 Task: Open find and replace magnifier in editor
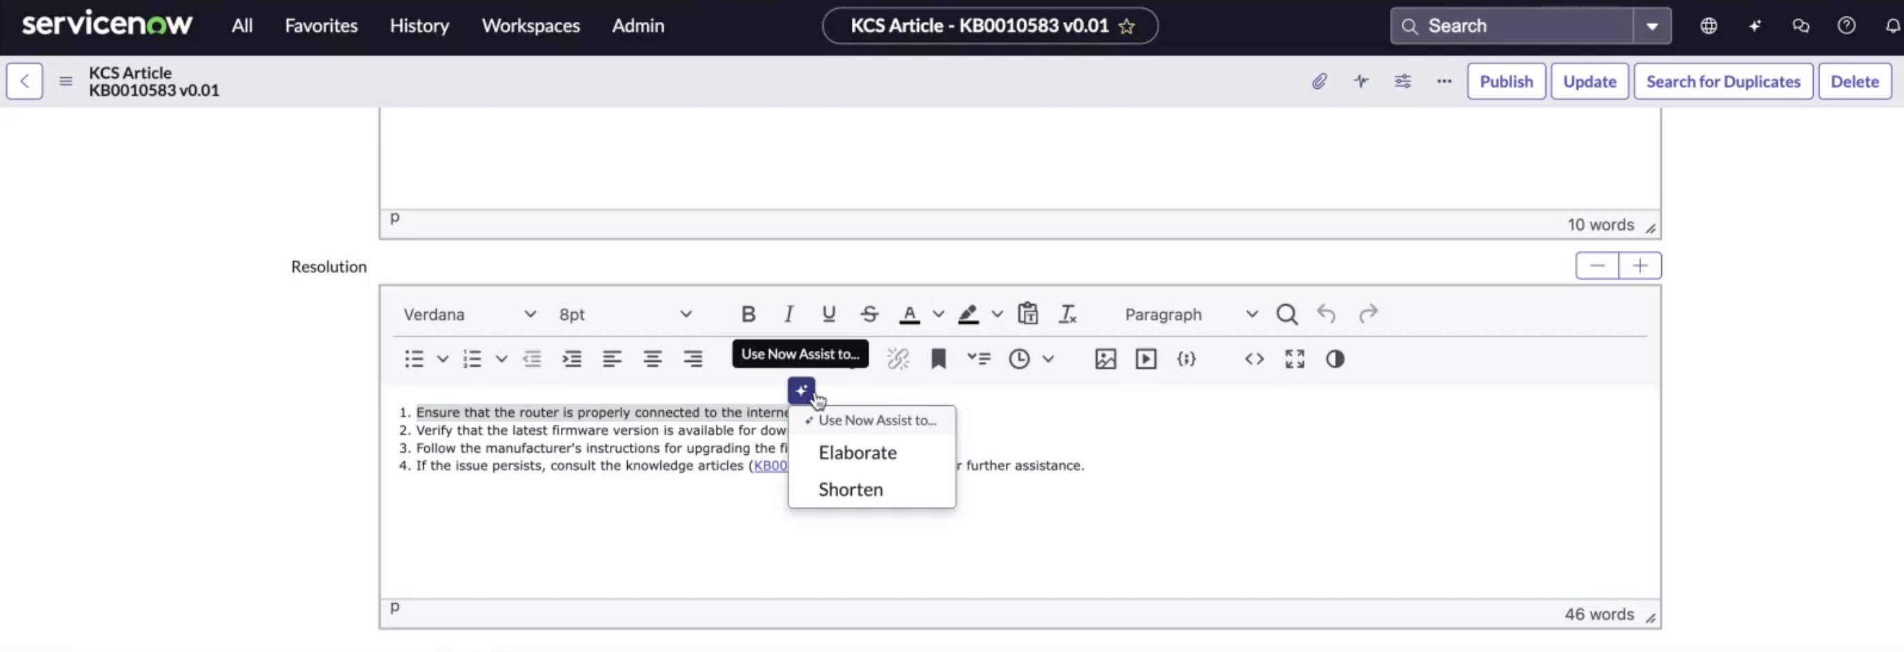1286,314
